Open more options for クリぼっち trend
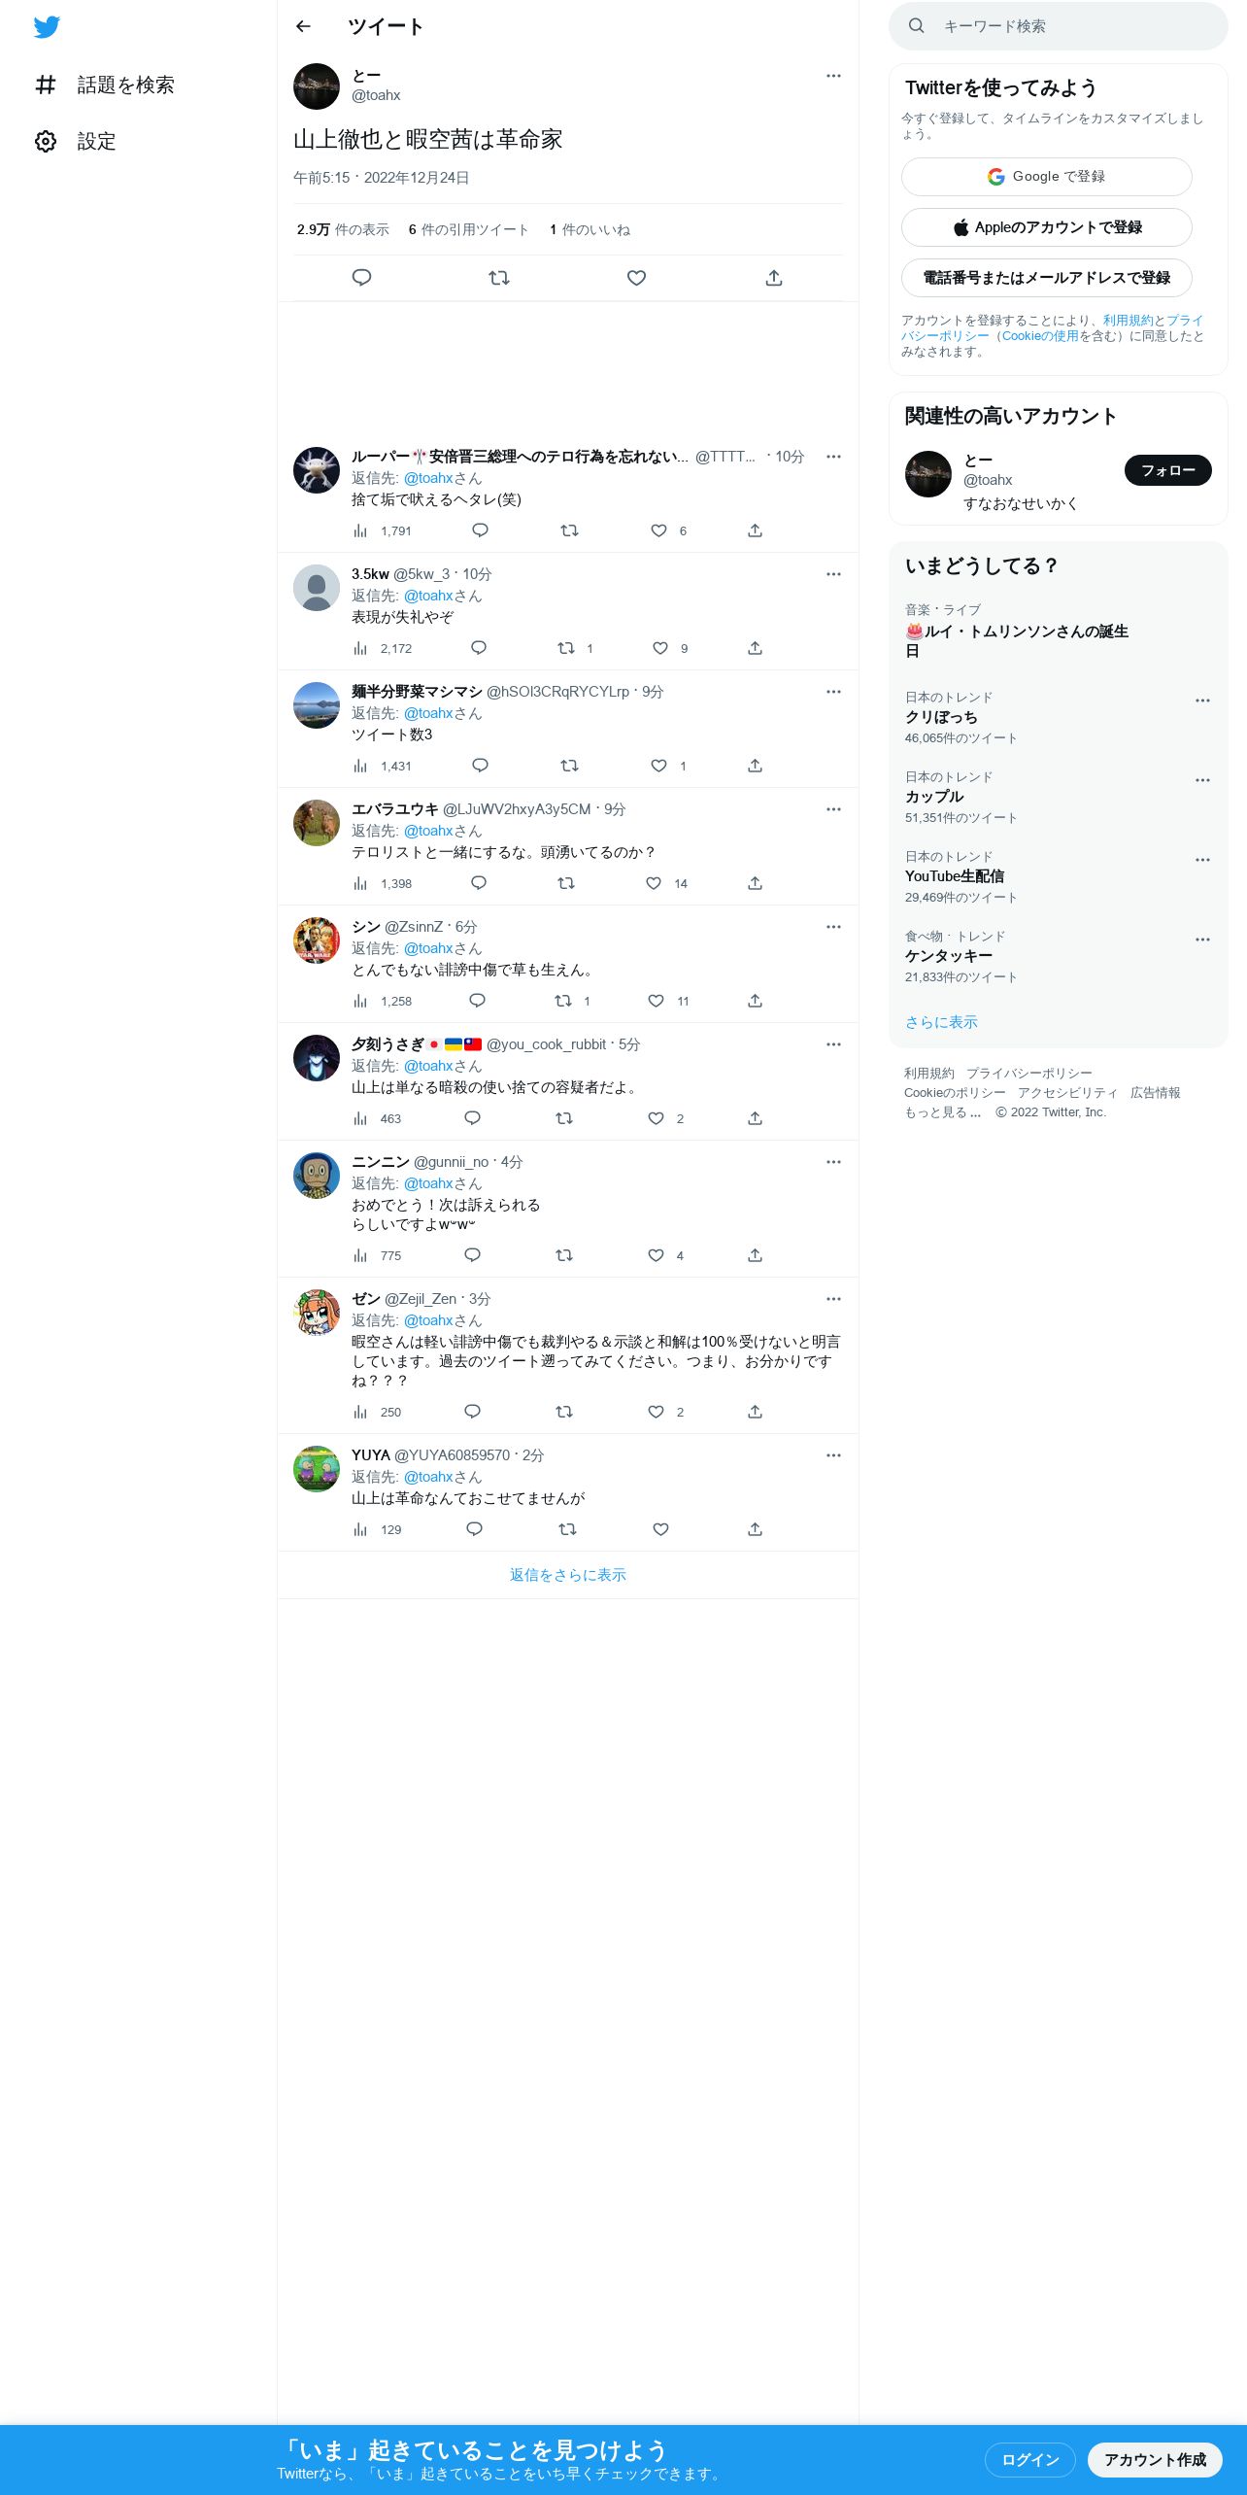The image size is (1247, 2495). tap(1202, 701)
